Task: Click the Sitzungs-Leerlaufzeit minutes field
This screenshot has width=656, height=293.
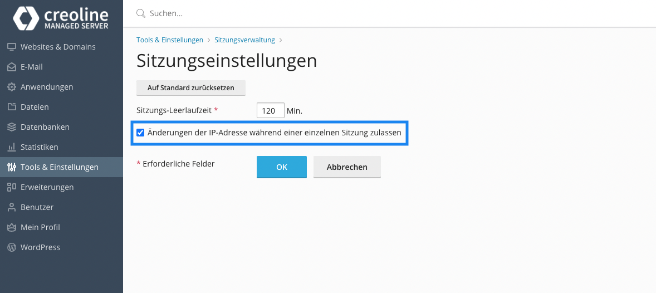Action: 271,110
